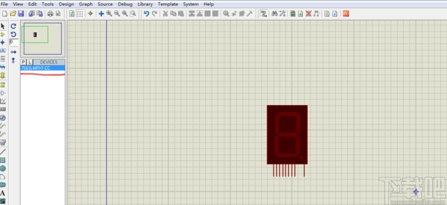Select the arrow Selection Mode tool
This screenshot has height=205, width=447.
pos(3,26)
